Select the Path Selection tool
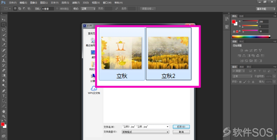Viewport: 277px width, 140px height. (4, 101)
